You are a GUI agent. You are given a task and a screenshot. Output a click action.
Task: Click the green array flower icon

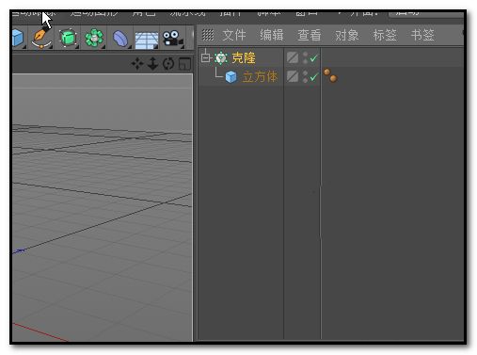pos(94,39)
